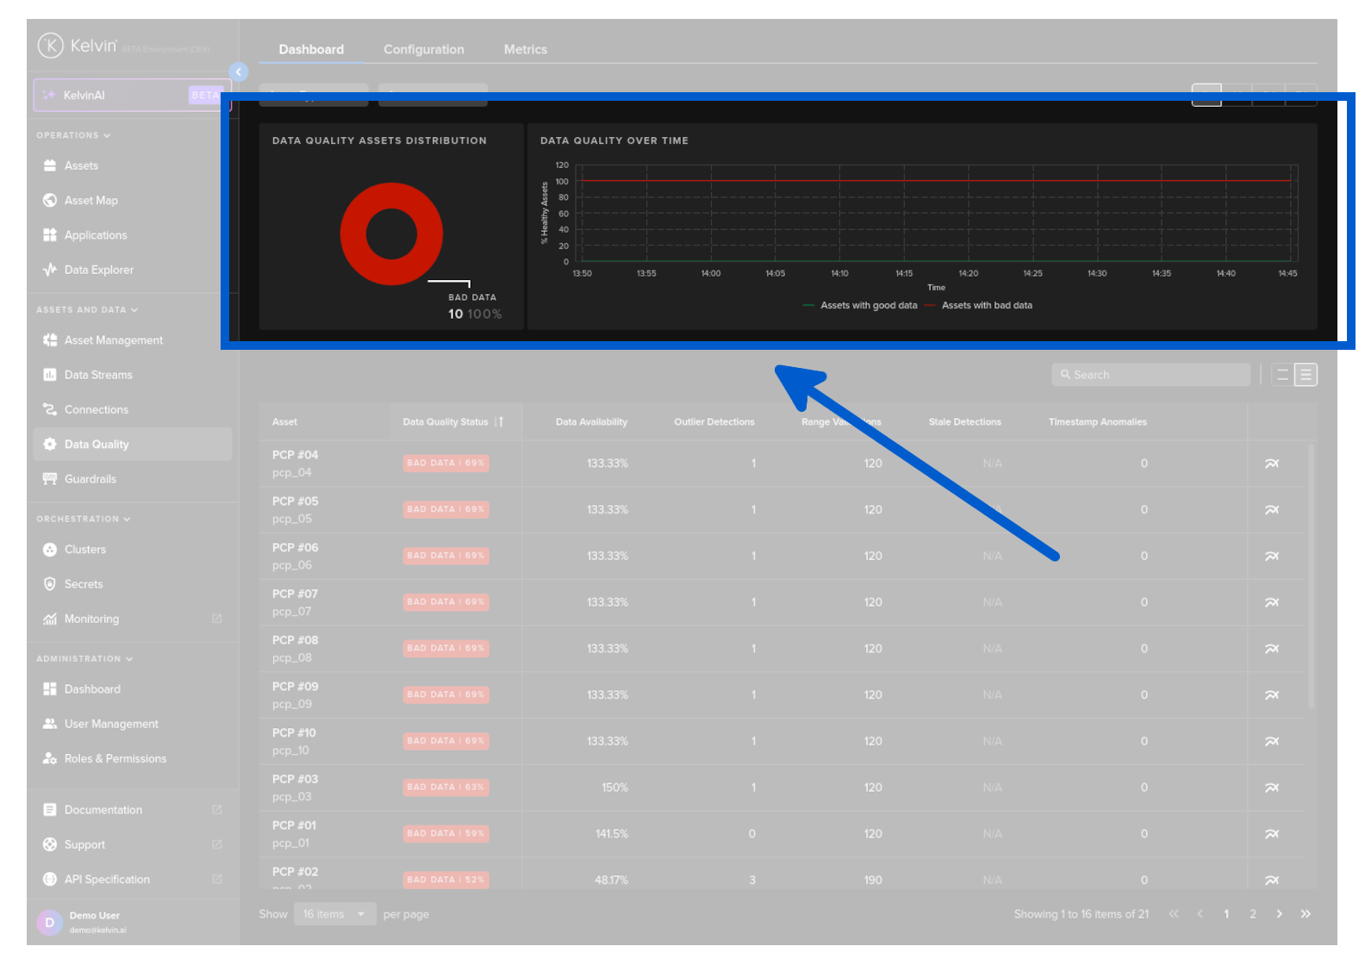Click the KelvinAI beta button
Viewport: 1365px width, 965px height.
click(x=131, y=95)
